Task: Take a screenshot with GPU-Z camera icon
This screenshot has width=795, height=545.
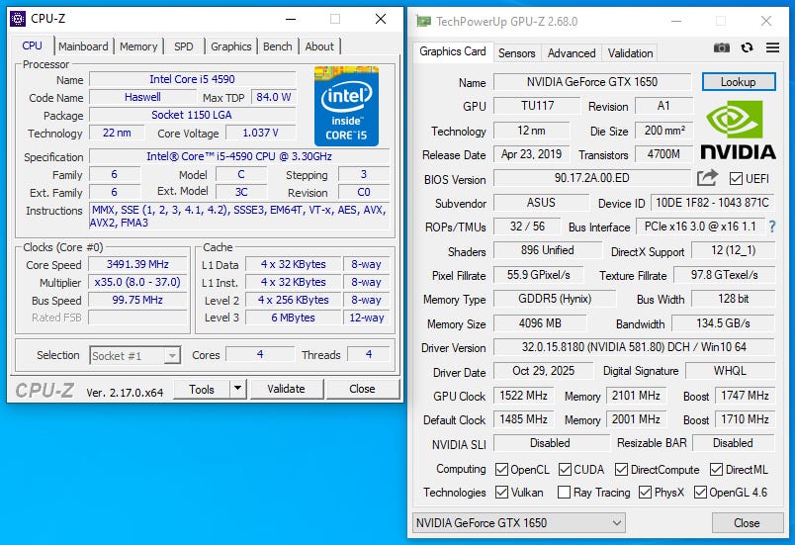Action: 722,47
